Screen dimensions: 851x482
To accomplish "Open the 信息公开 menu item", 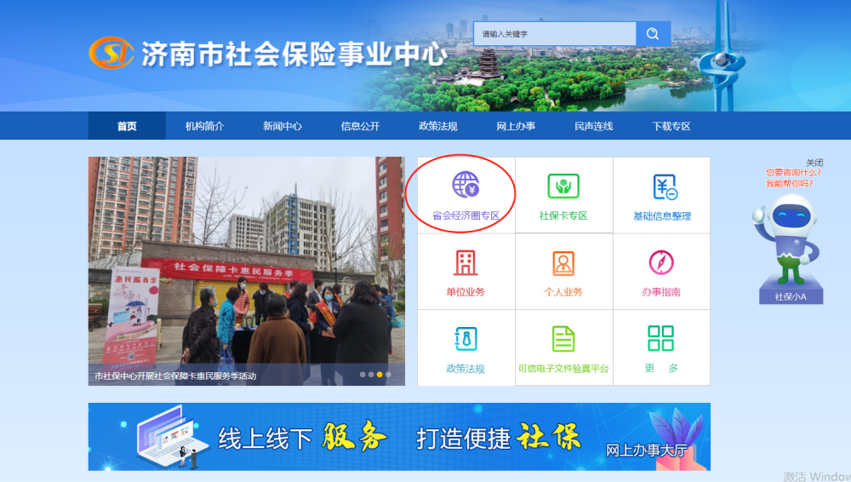I will coord(360,126).
